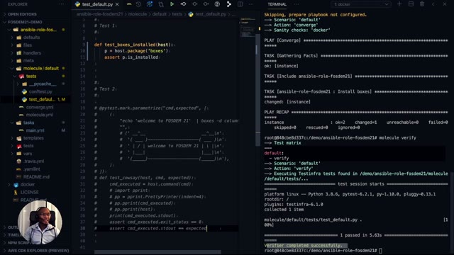Click the panel position chevron icon

click(x=433, y=4)
